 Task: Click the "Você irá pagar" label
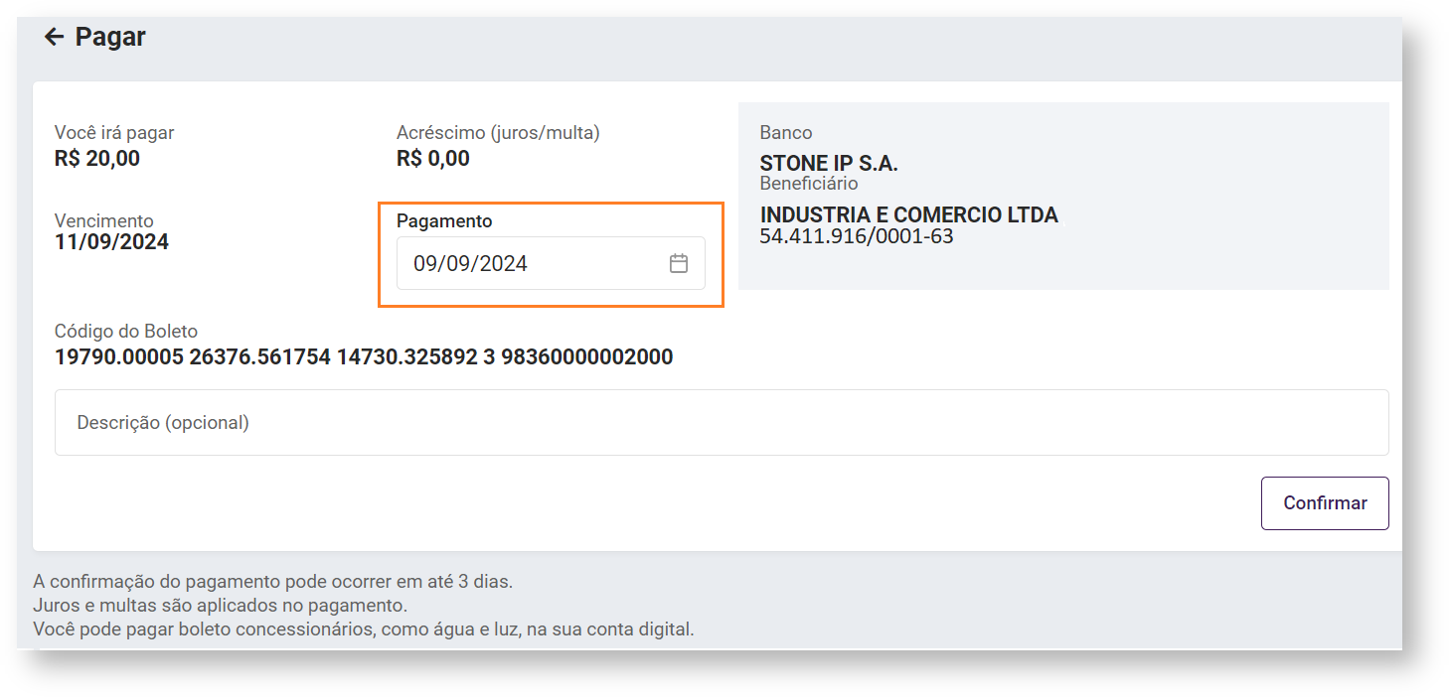[x=114, y=132]
